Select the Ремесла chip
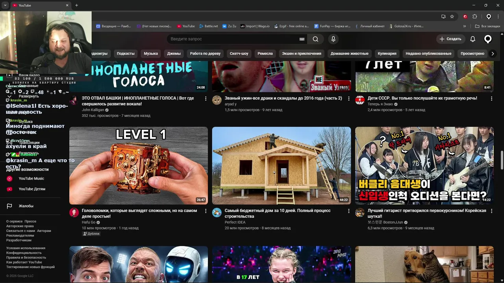 265,53
